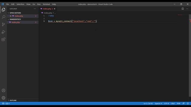
Task: Open the Selection menu
Action: [x=20, y=4]
